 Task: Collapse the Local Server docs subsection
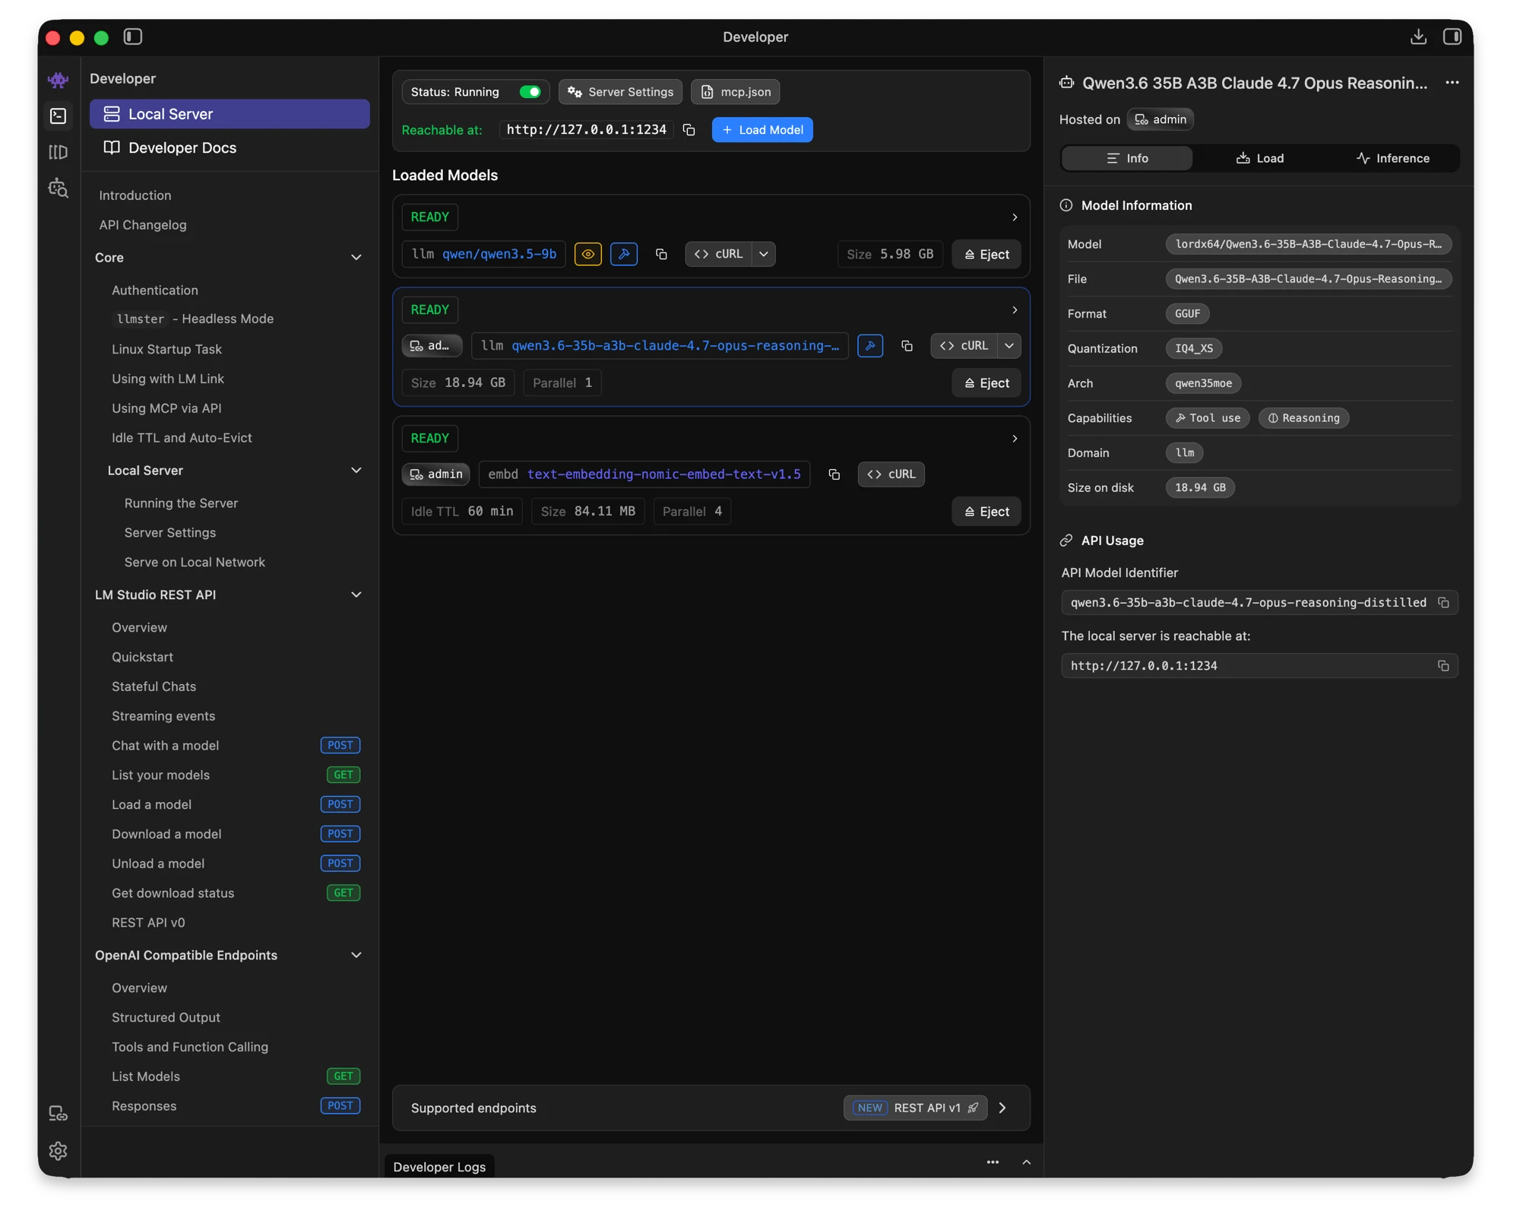pos(356,471)
